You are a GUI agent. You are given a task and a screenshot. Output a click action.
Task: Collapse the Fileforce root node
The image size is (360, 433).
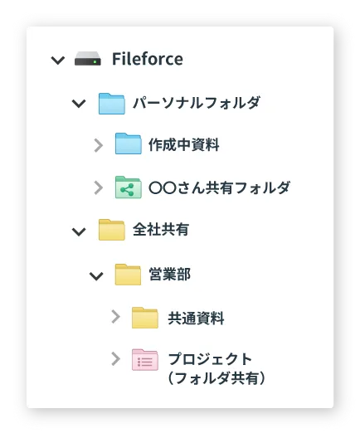coord(58,60)
